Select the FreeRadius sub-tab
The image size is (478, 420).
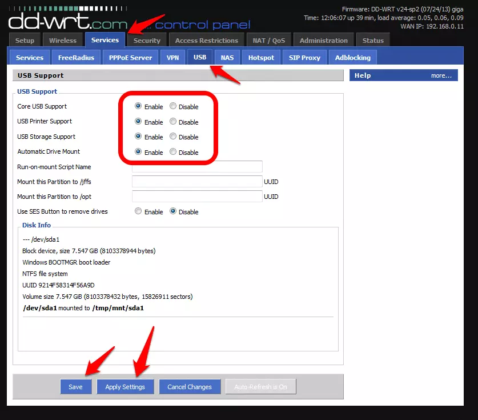point(76,58)
